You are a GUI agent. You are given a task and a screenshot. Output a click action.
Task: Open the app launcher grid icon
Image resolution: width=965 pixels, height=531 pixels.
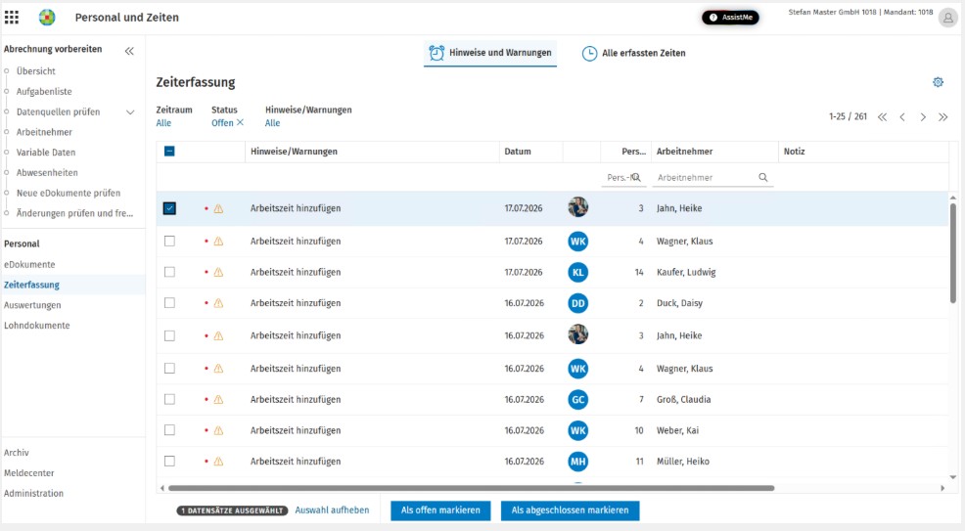(12, 18)
